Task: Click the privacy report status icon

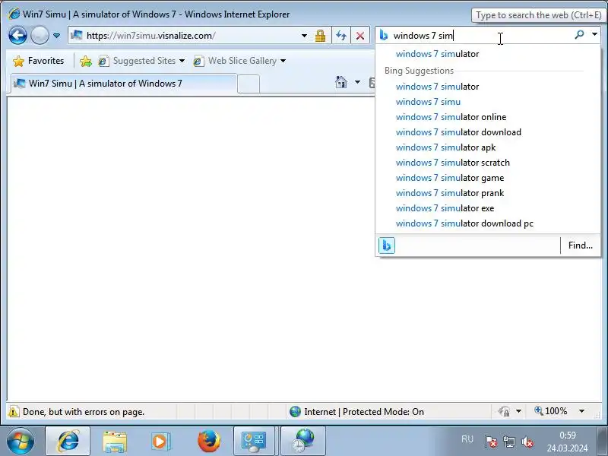Action: pos(504,411)
